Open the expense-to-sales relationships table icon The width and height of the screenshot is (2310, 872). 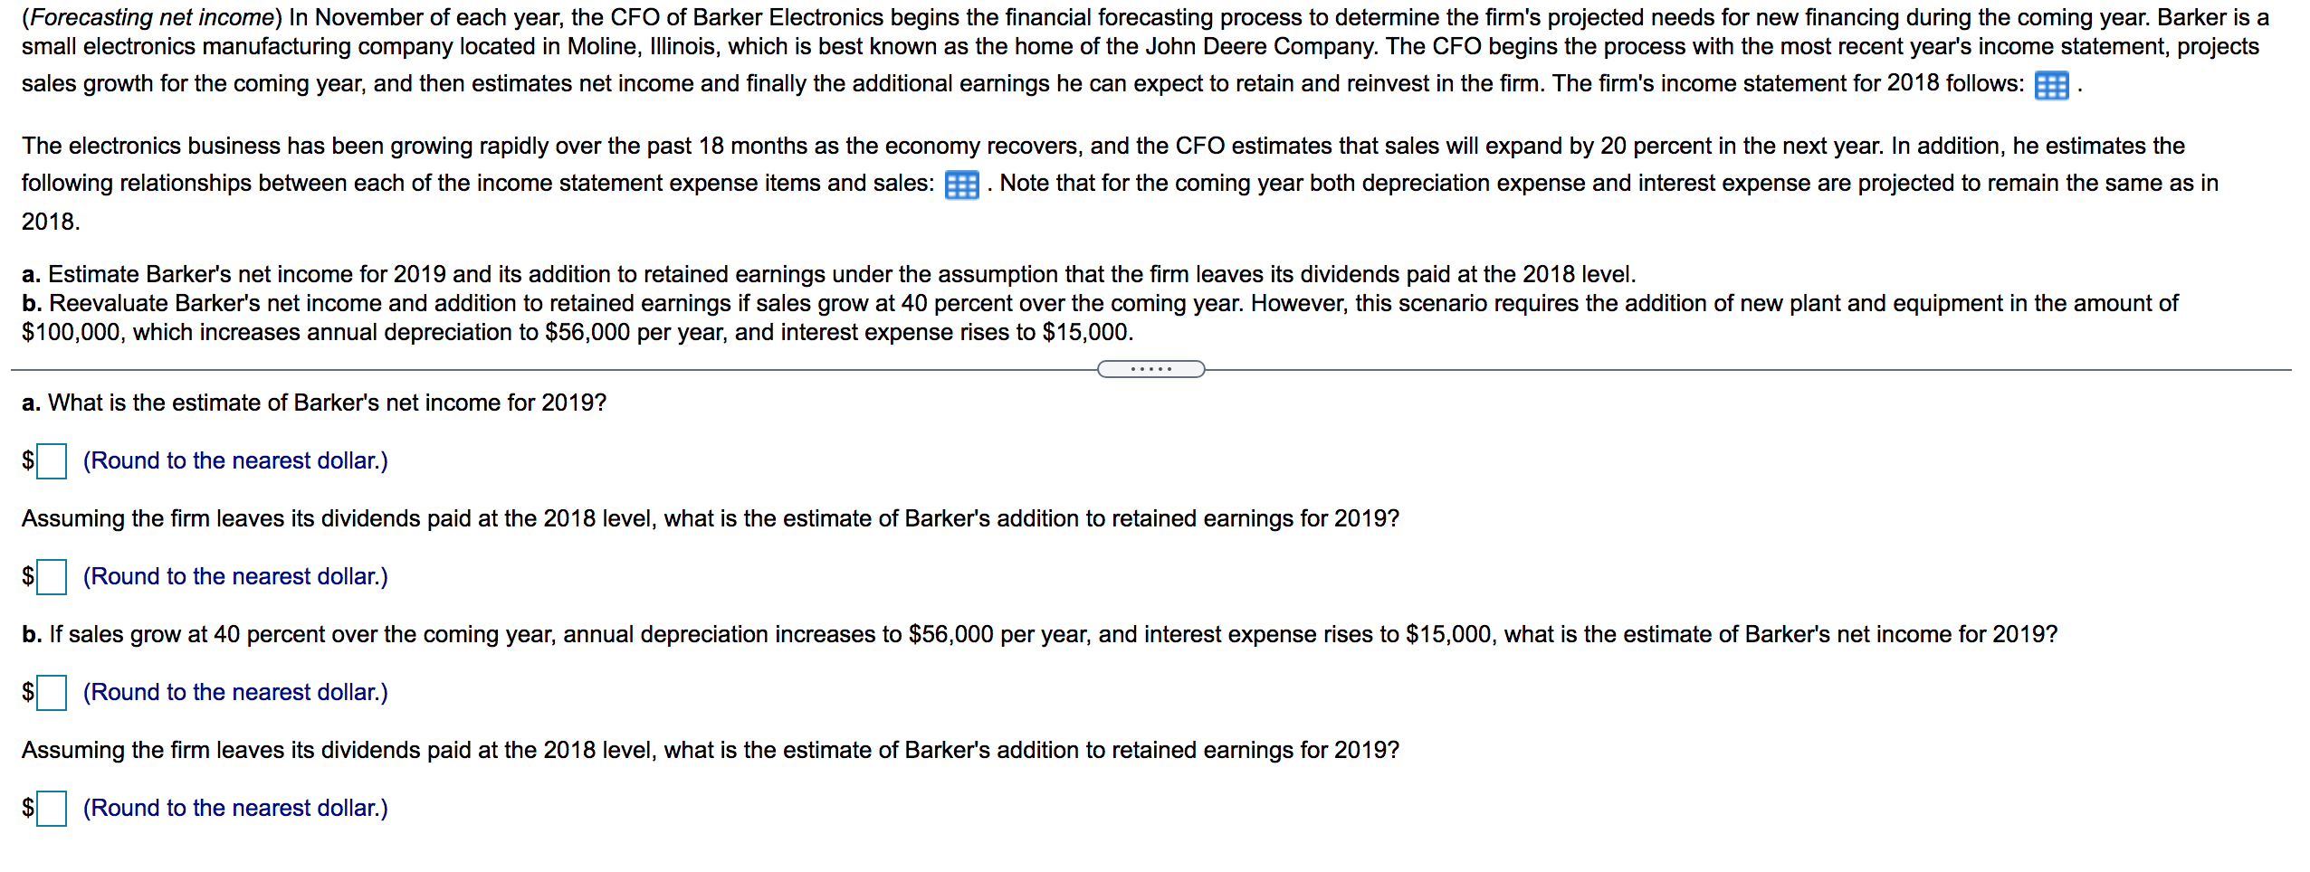click(x=964, y=185)
